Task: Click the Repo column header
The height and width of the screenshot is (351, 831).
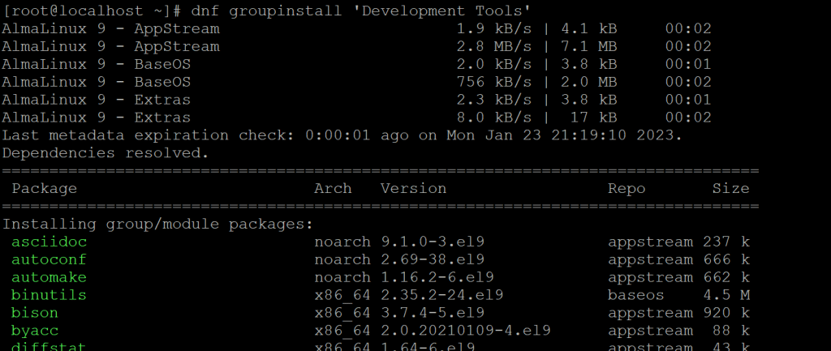Action: [x=626, y=189]
